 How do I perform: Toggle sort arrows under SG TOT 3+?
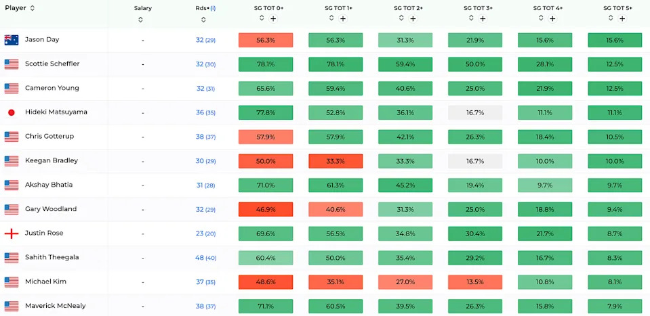click(471, 19)
